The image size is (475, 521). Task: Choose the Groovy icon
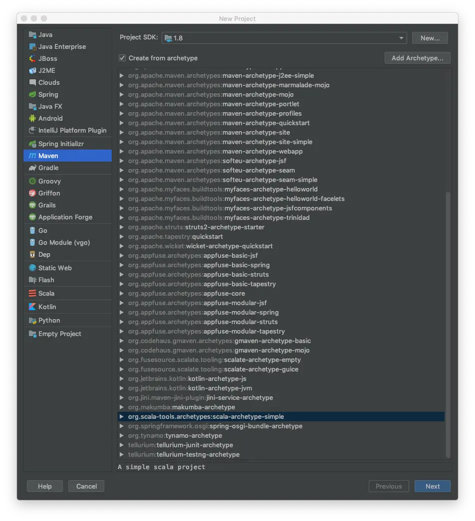coord(32,181)
